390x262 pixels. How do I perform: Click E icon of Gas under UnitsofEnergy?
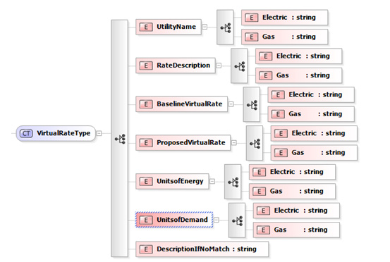pos(259,192)
